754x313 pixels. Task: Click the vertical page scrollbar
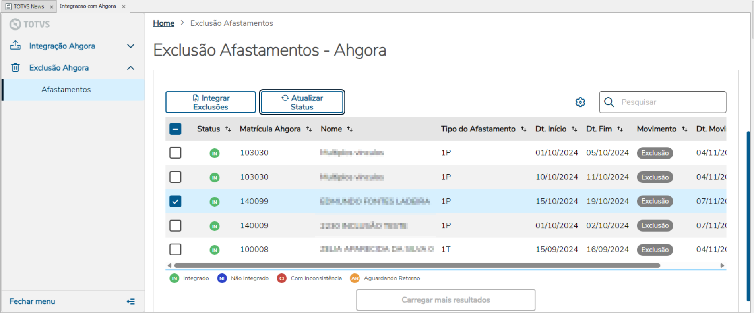point(748,216)
